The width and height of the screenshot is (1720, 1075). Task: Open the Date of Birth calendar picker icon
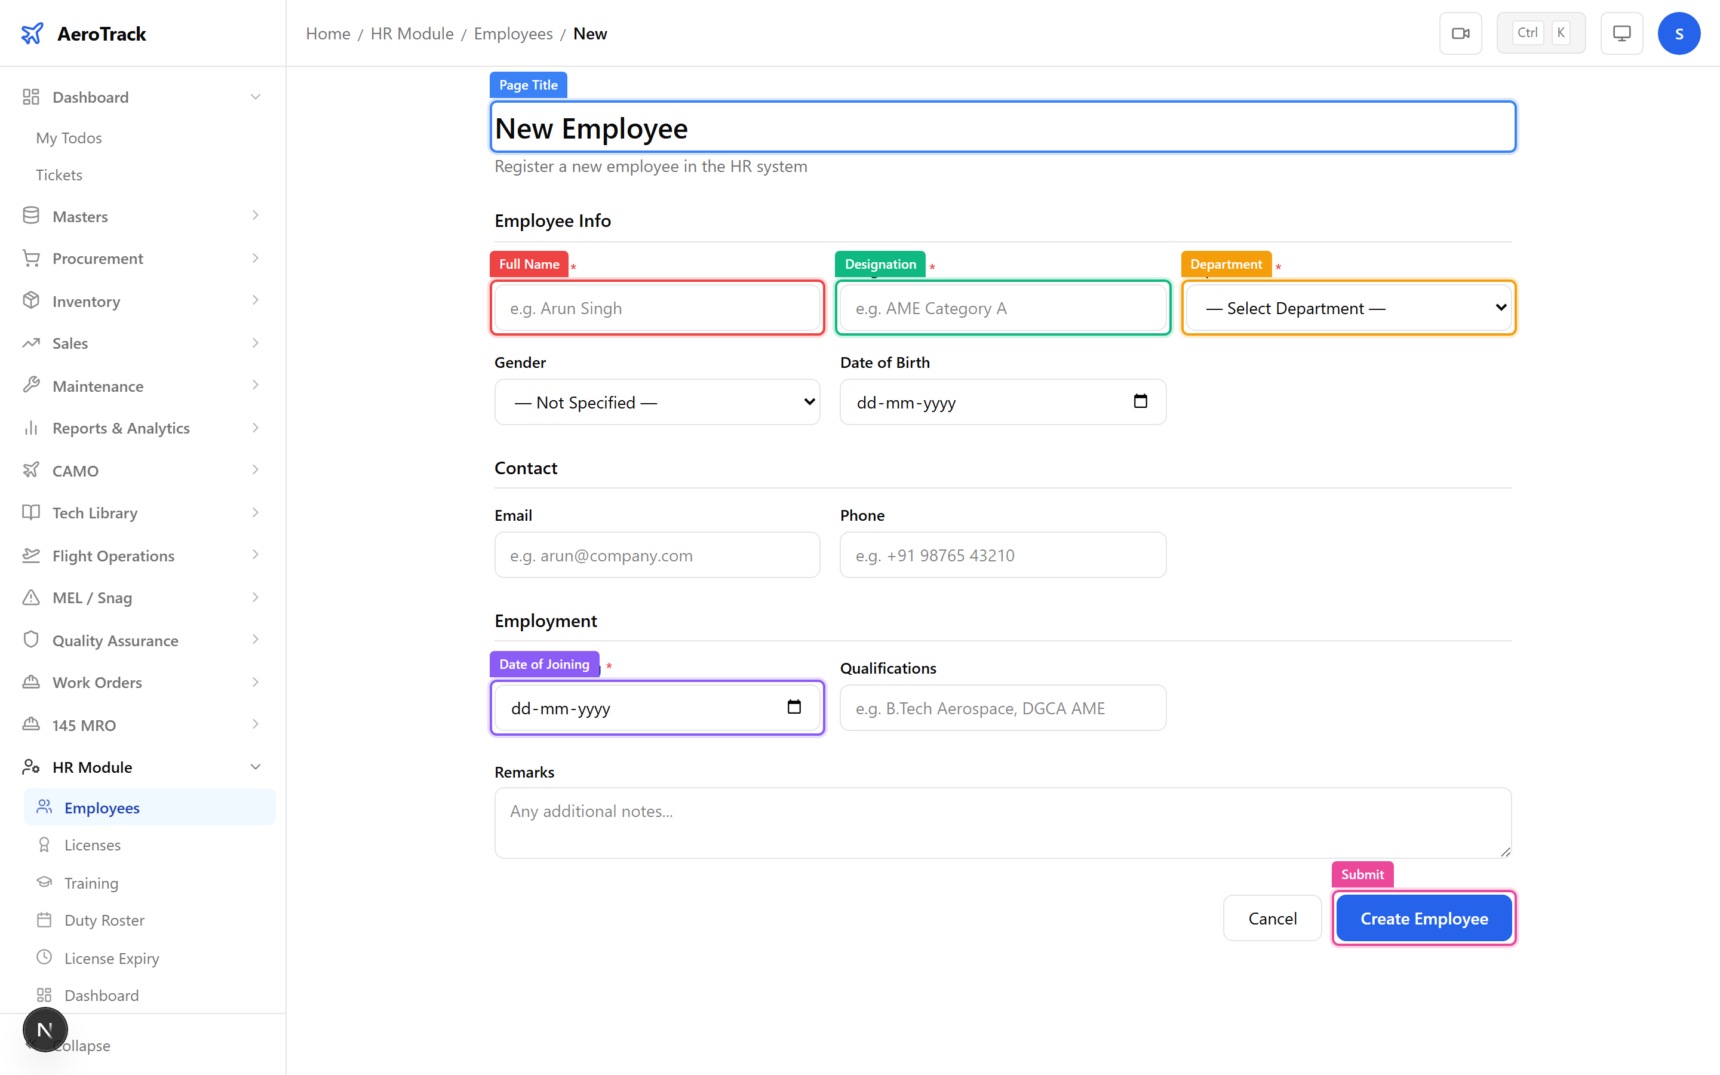click(x=1140, y=402)
